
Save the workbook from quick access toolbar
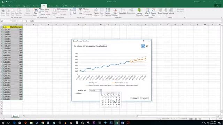click(x=3, y=2)
